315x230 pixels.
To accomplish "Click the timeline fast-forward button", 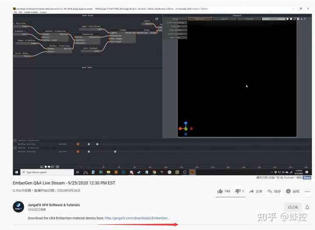I will point(49,167).
